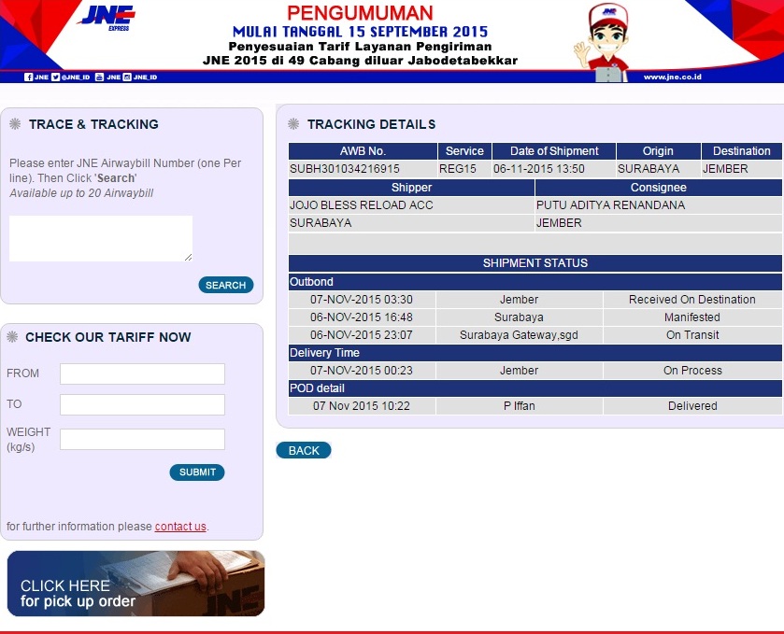Open JNE Facebook icon in banner
784x634 pixels.
click(x=28, y=77)
